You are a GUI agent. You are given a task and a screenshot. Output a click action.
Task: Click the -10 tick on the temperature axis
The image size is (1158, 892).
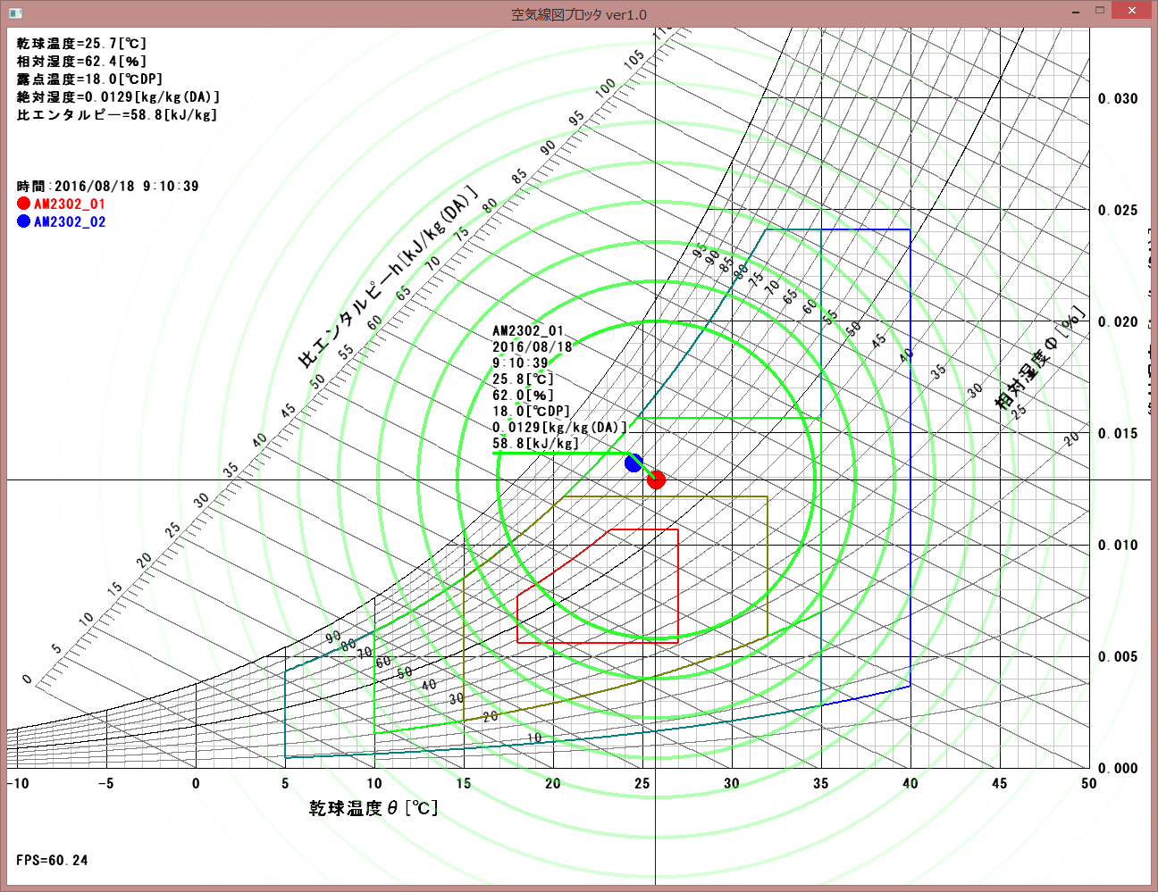pyautogui.click(x=17, y=783)
